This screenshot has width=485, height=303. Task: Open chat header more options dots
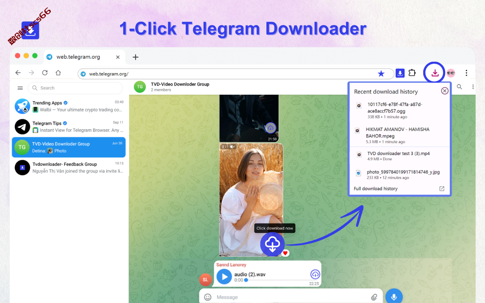coord(473,87)
